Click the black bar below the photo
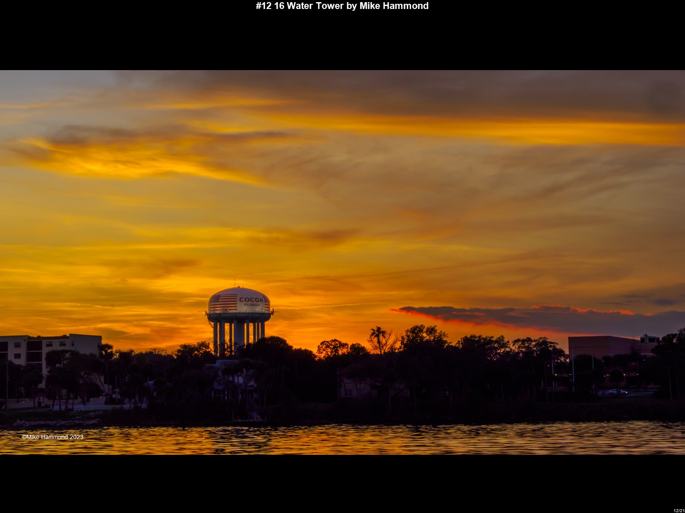Screen dimensions: 685x513 coord(342,483)
